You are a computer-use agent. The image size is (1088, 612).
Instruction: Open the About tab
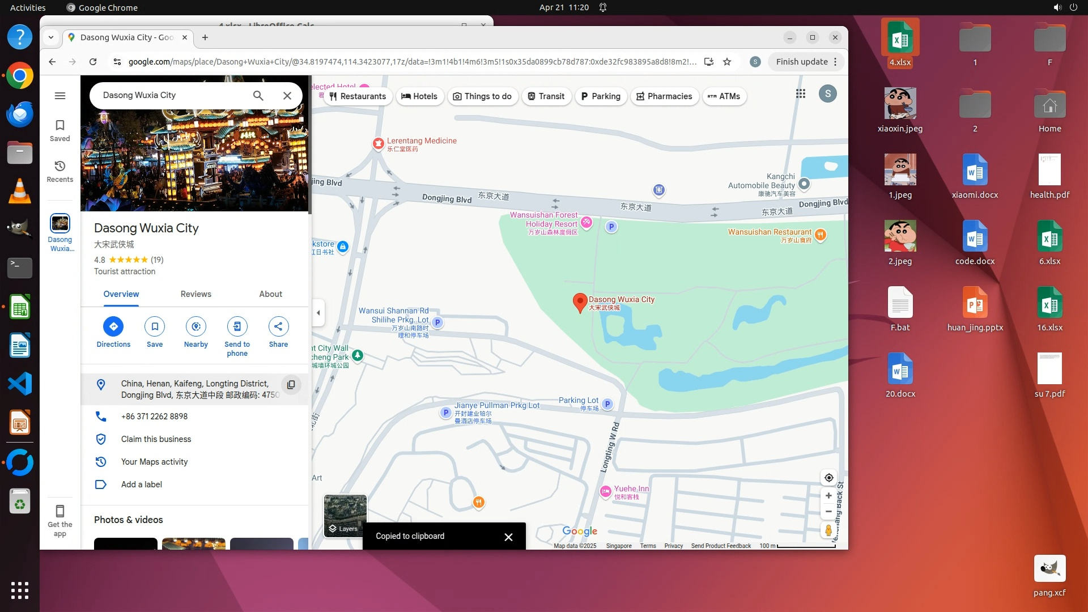tap(270, 294)
